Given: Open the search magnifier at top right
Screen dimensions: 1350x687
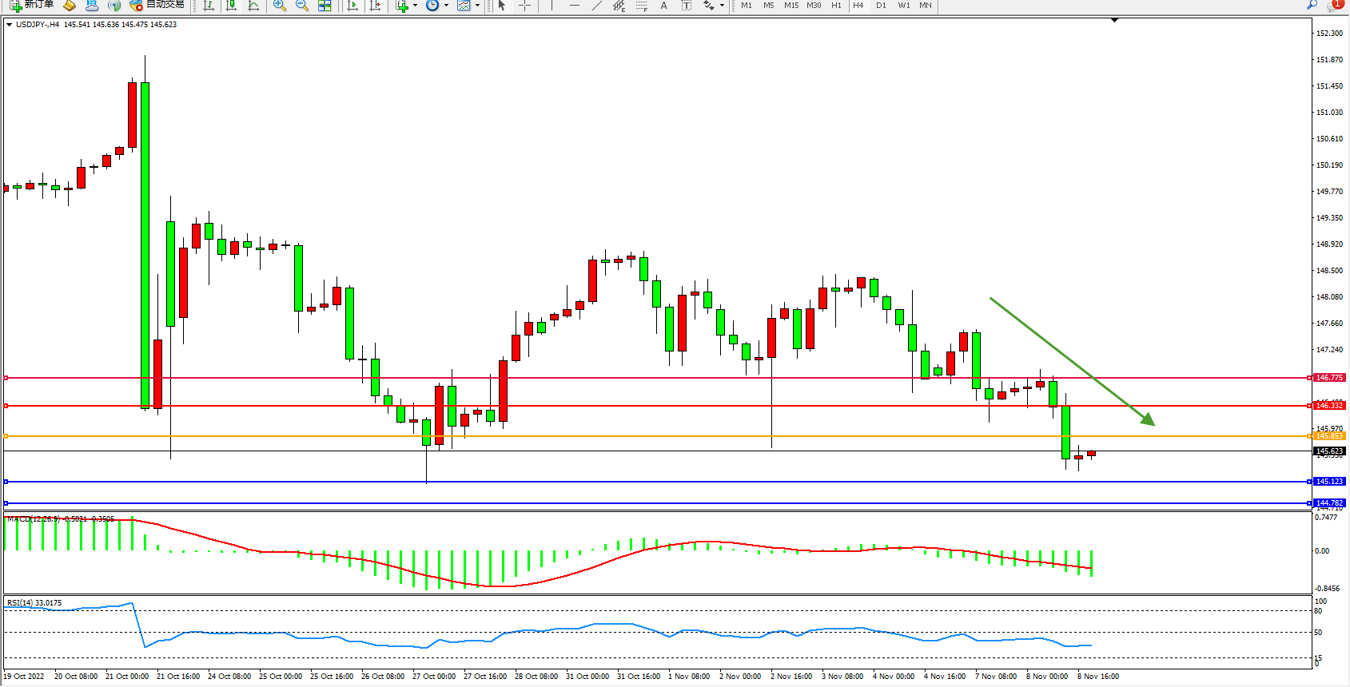Looking at the screenshot, I should click(x=1312, y=6).
